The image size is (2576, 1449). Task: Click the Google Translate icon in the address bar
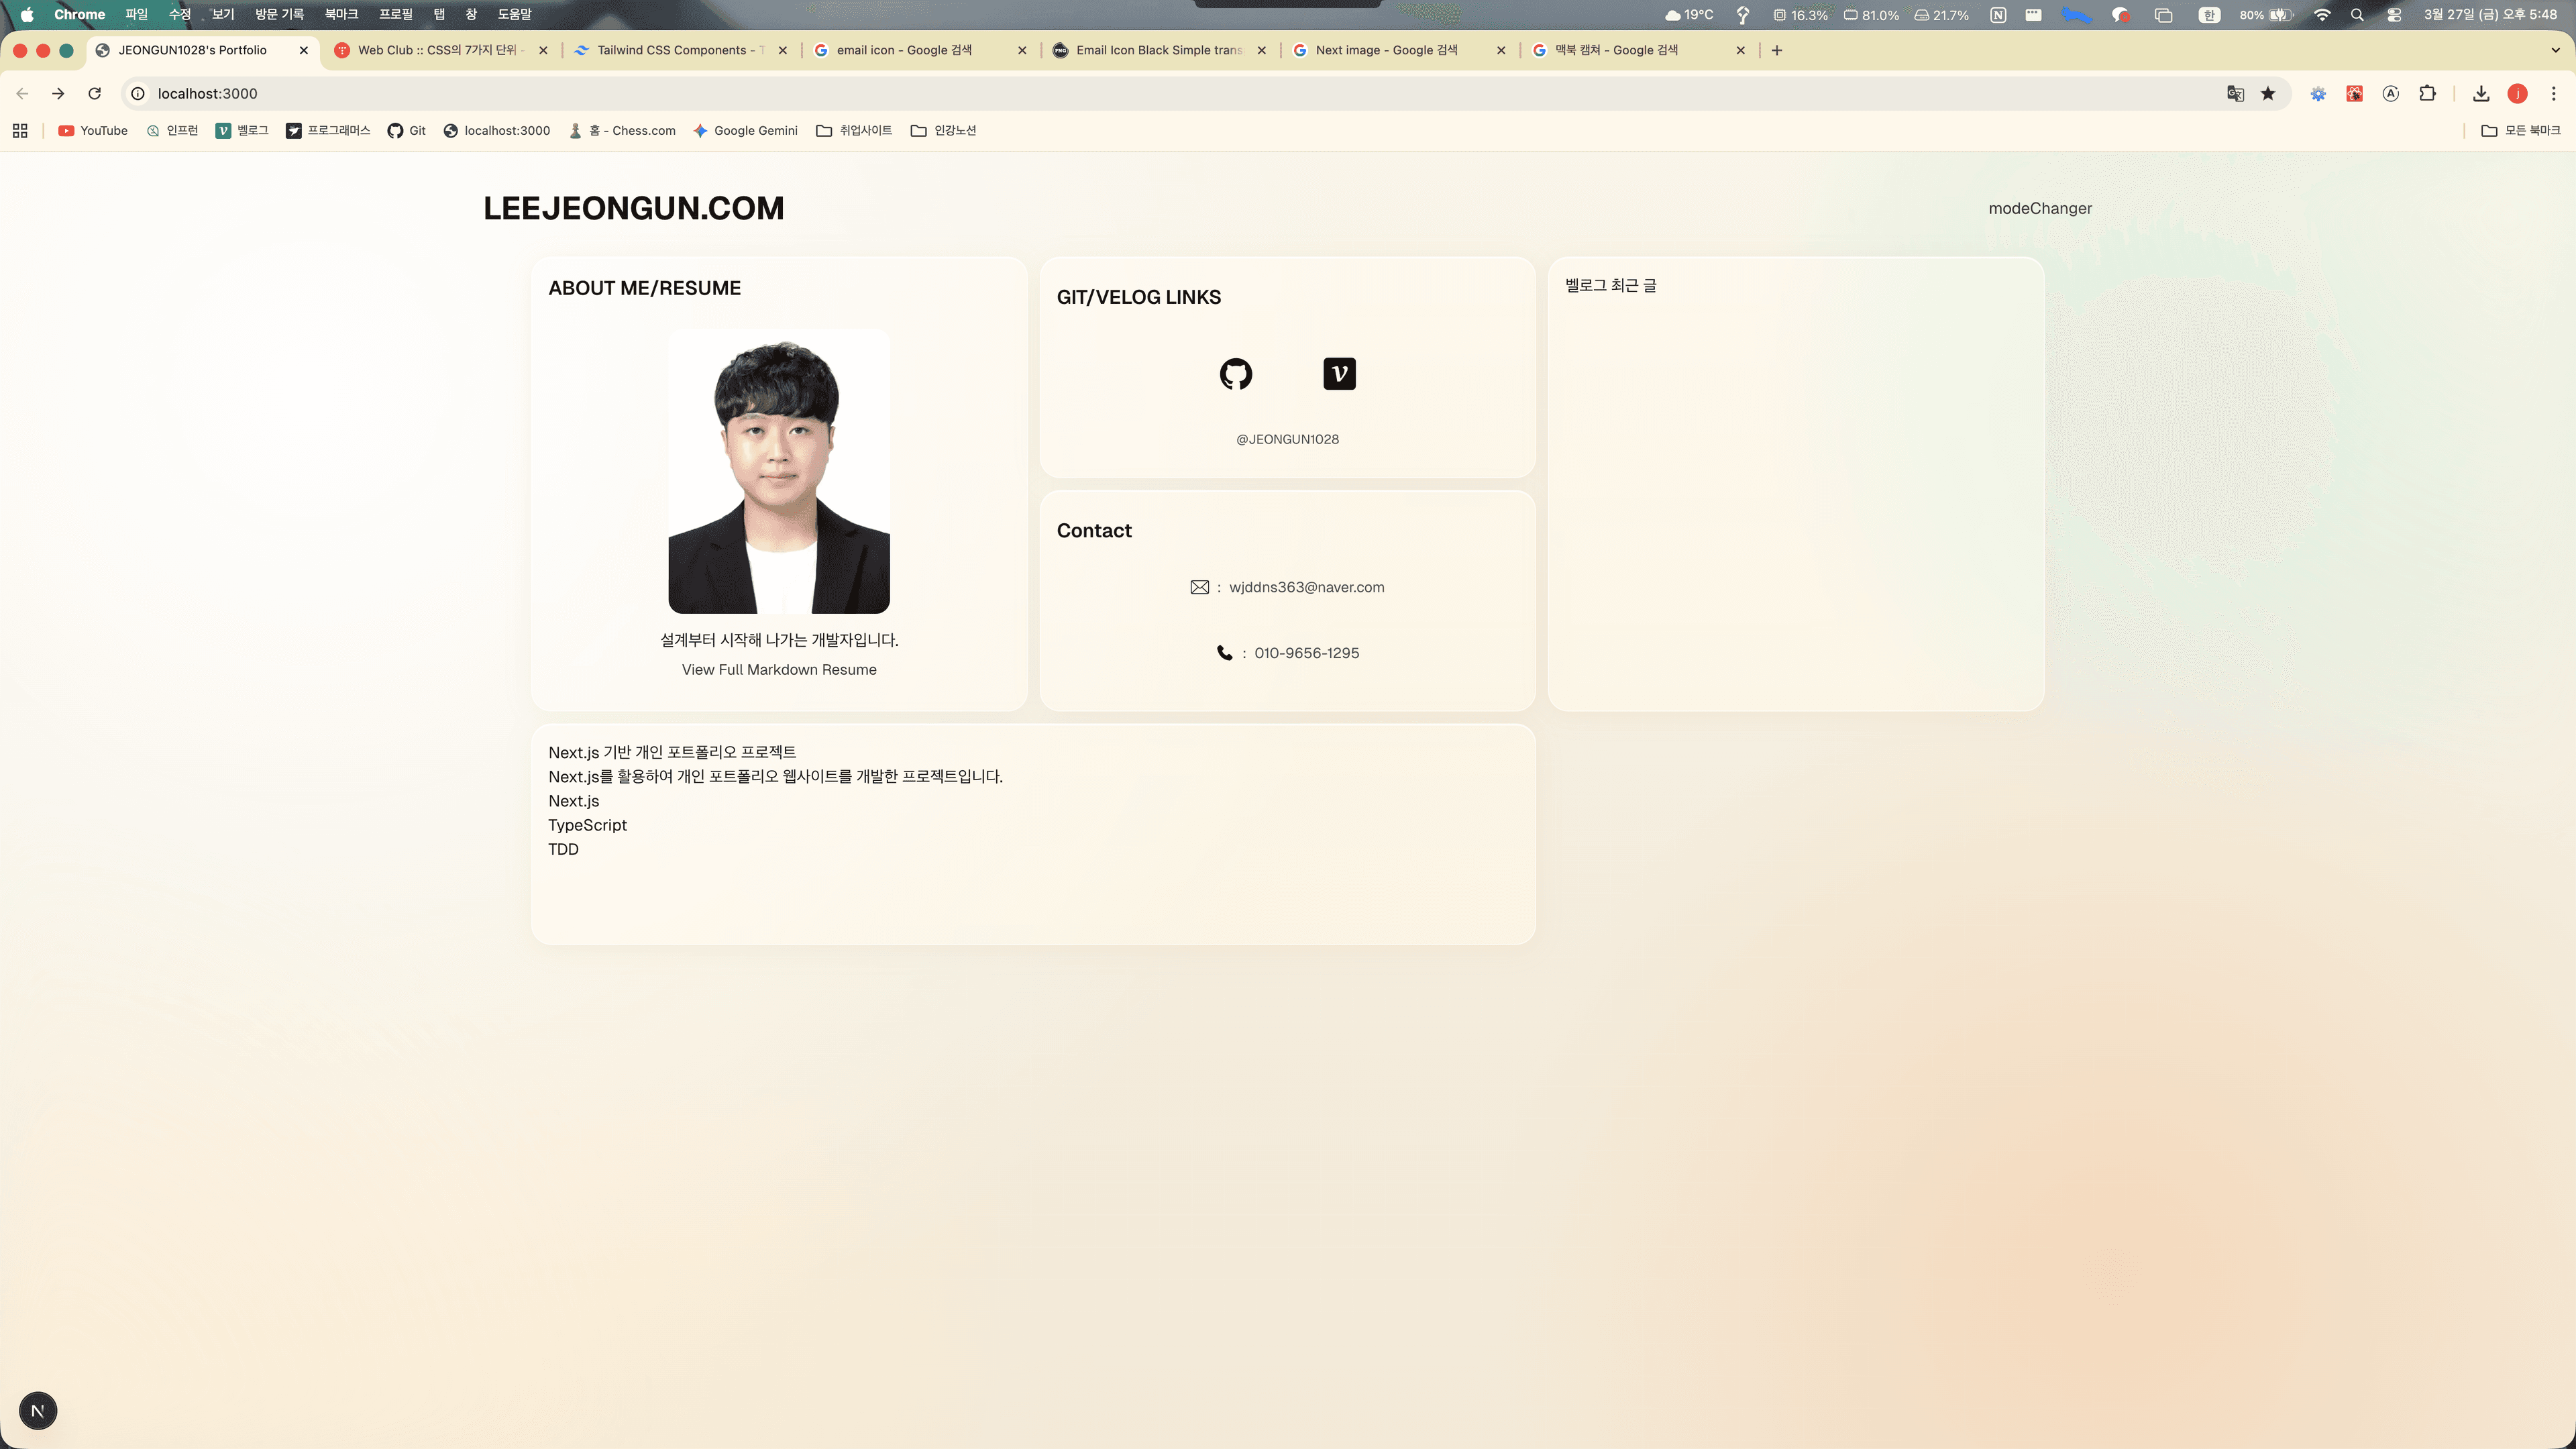2234,93
